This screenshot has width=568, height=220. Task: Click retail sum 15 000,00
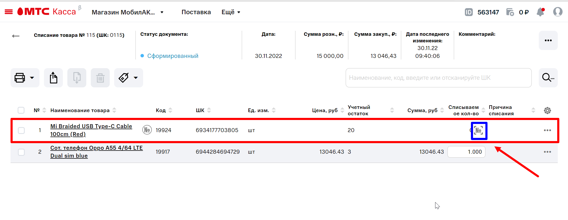tap(330, 56)
